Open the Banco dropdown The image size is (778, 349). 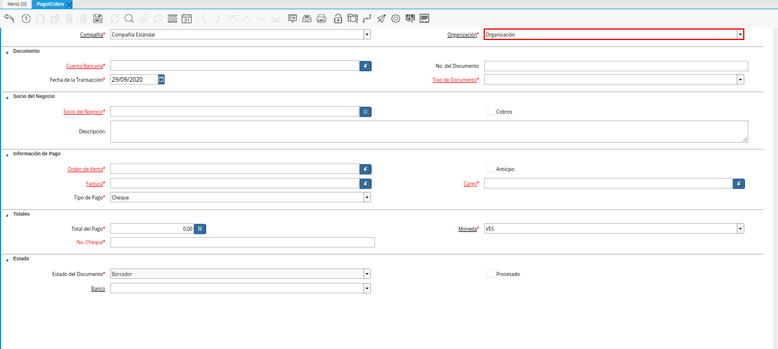[367, 288]
